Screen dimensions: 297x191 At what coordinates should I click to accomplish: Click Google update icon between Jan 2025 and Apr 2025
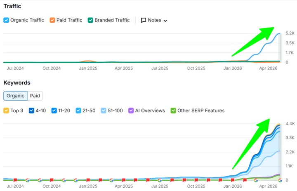coord(111,180)
